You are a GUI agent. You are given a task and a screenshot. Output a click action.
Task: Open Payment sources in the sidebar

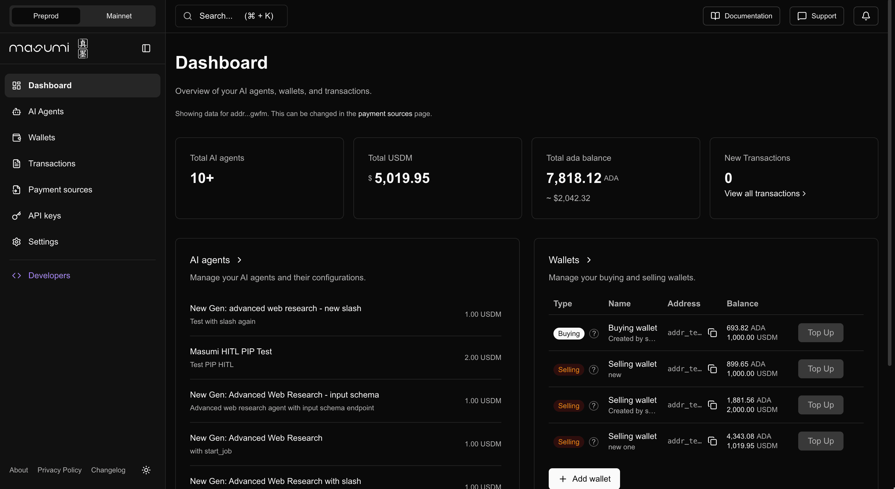click(82, 190)
